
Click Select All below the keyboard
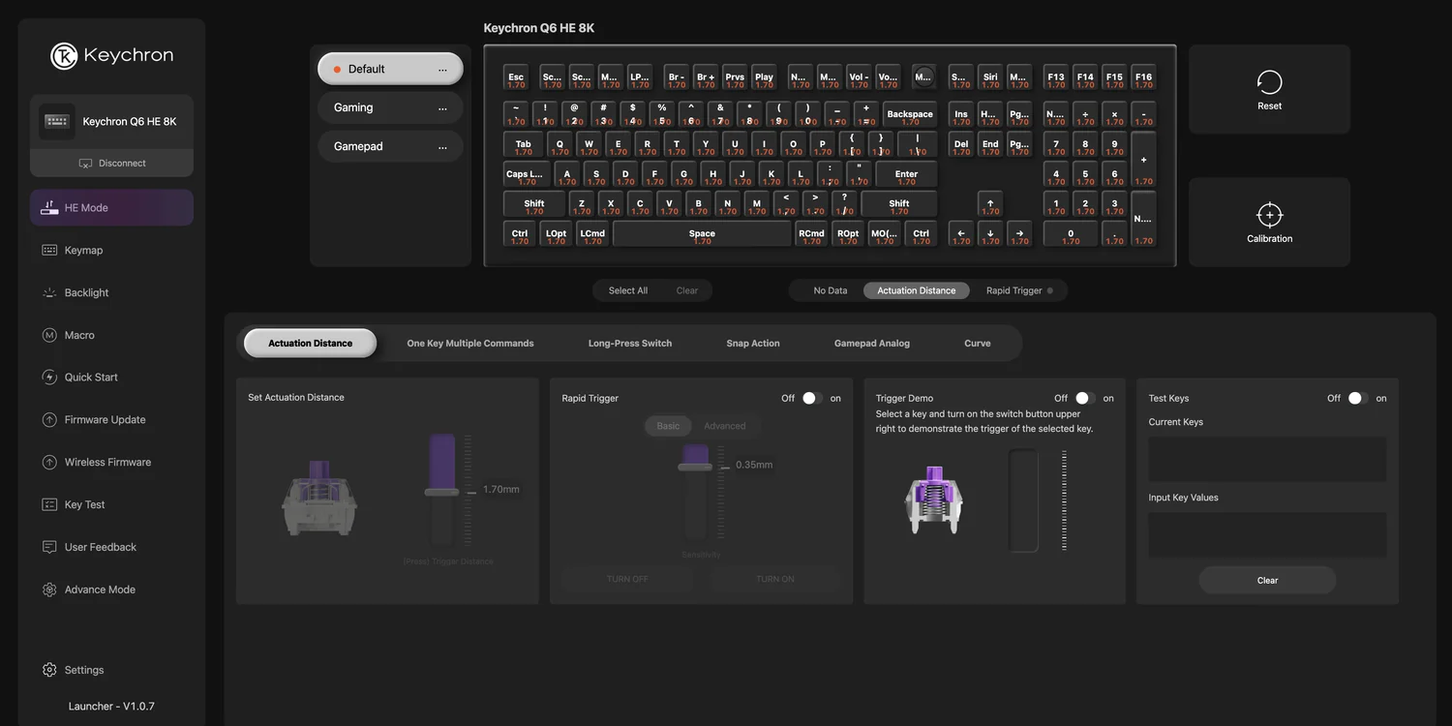point(628,290)
